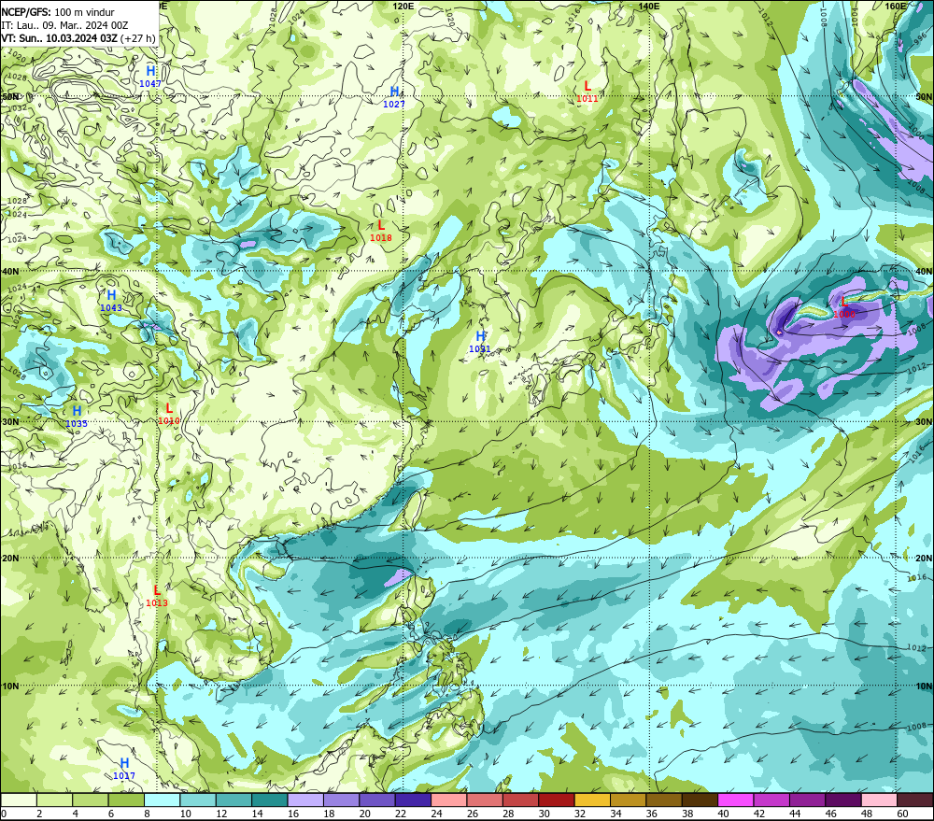Pick the gold-brown 34-36 legend swatch
Viewport: 934px width, 821px height.
click(x=629, y=800)
